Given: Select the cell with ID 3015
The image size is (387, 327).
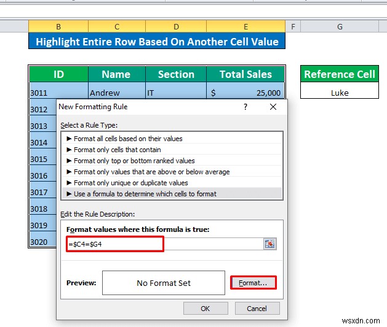Looking at the screenshot, I should 42,156.
